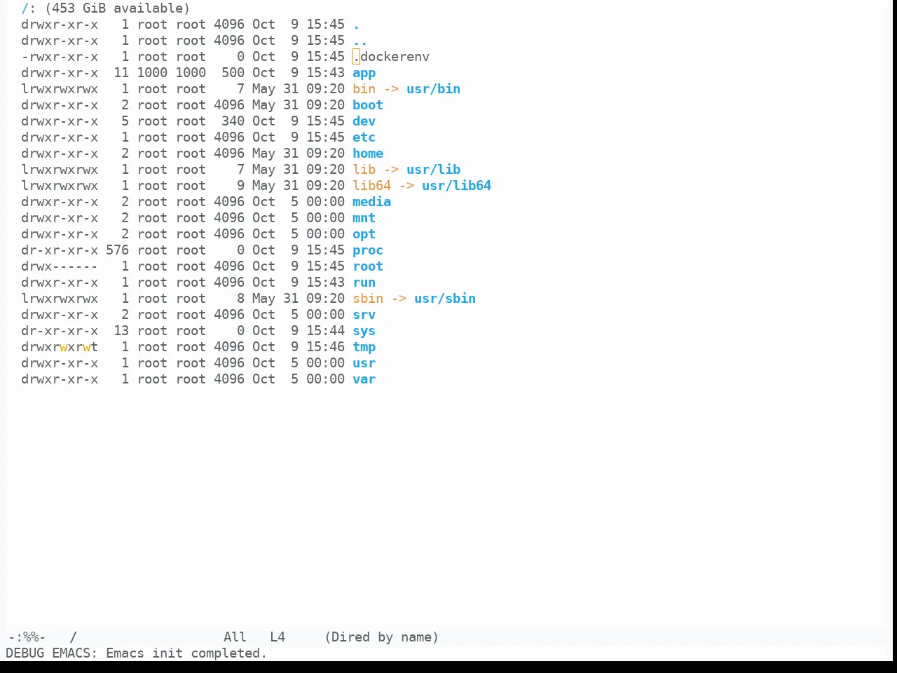
Task: Click the '/:' directory header
Action: coord(29,8)
